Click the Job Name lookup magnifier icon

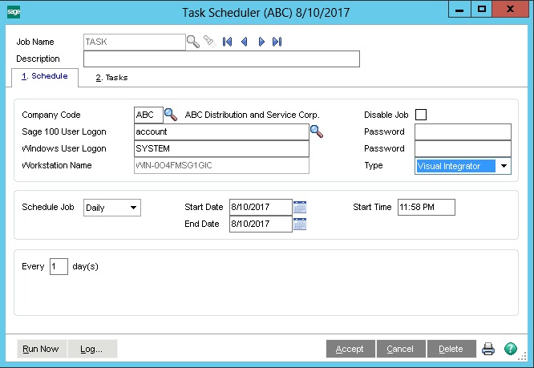(x=193, y=42)
